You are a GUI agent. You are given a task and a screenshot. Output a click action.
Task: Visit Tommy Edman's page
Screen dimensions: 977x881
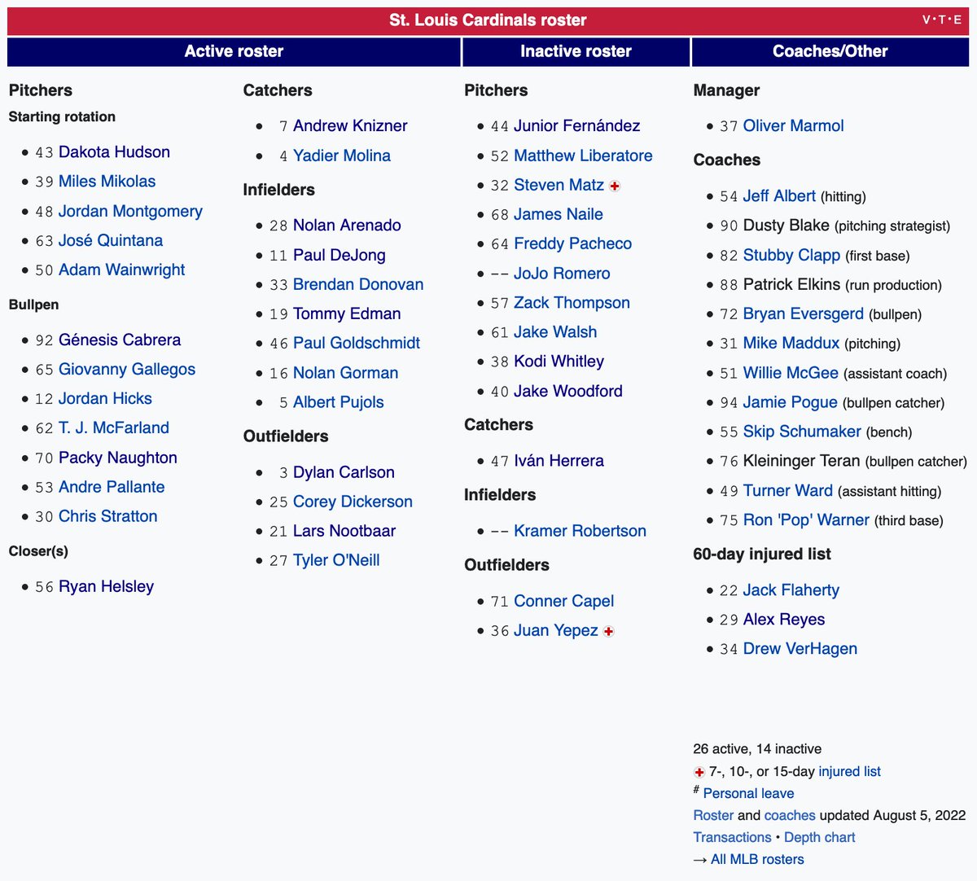click(347, 314)
